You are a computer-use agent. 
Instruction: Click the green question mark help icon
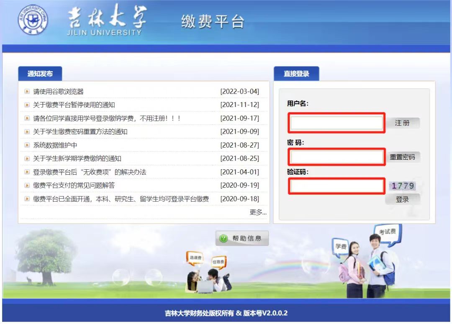click(x=223, y=238)
